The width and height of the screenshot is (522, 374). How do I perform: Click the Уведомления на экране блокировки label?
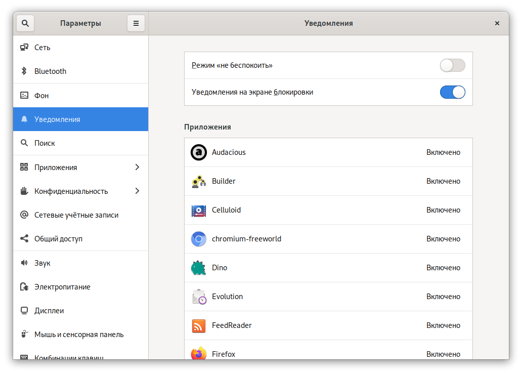coord(252,92)
